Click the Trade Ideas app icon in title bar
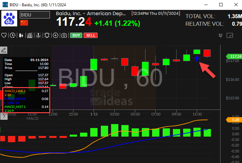The width and height of the screenshot is (242, 163). [x=5, y=5]
